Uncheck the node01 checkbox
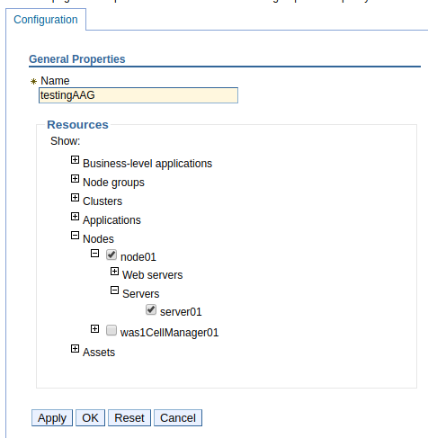The width and height of the screenshot is (428, 438). (111, 255)
